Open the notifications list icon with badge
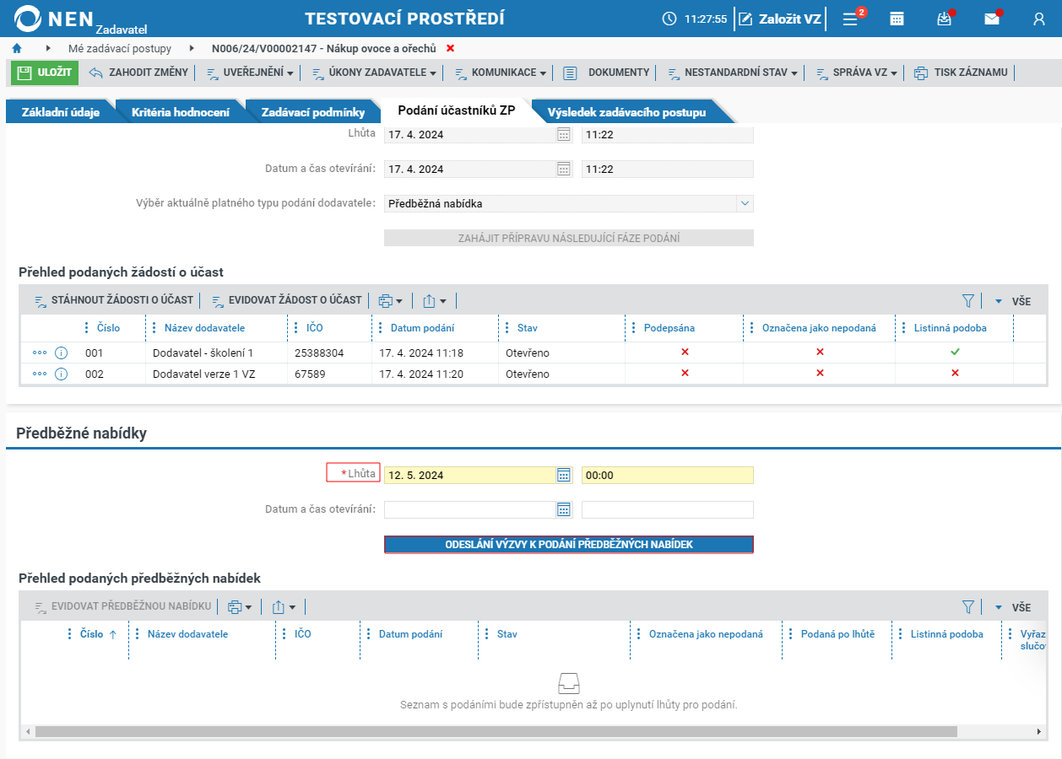This screenshot has height=759, width=1062. 851,19
